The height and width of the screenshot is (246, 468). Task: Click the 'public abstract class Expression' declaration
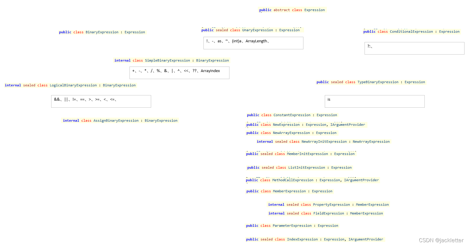pos(292,10)
